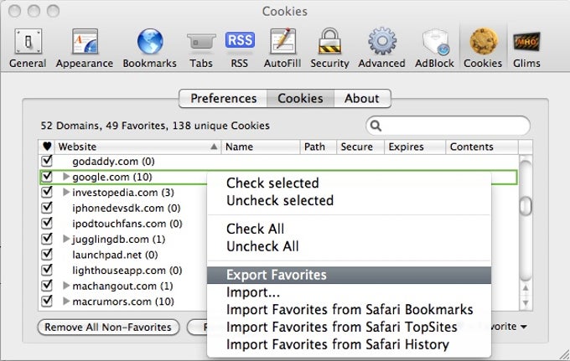
Task: Click Remove All Non-Favorites button
Action: 108,327
